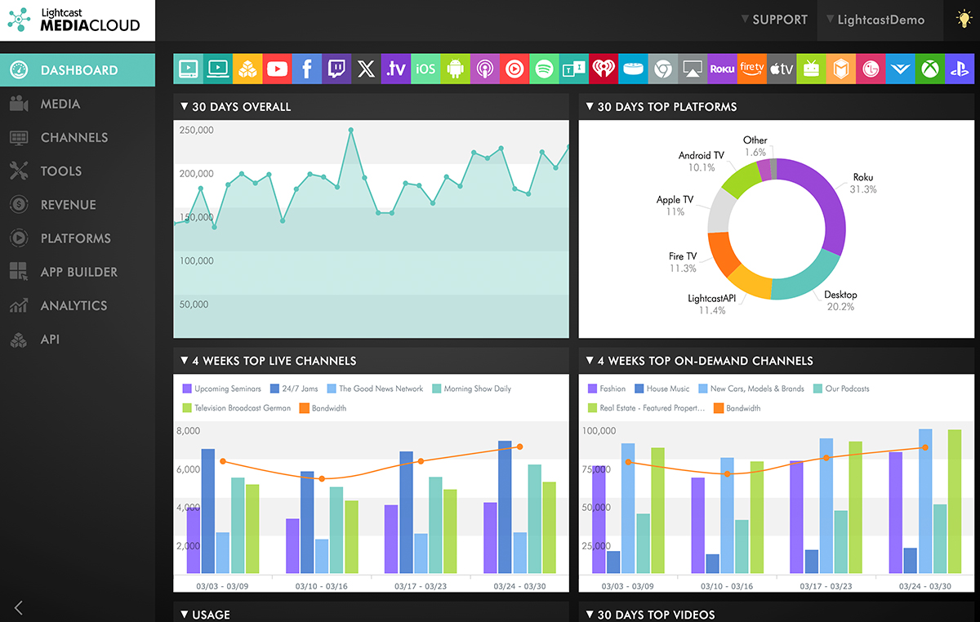Open Analytics from the sidebar
The width and height of the screenshot is (980, 622).
(73, 305)
